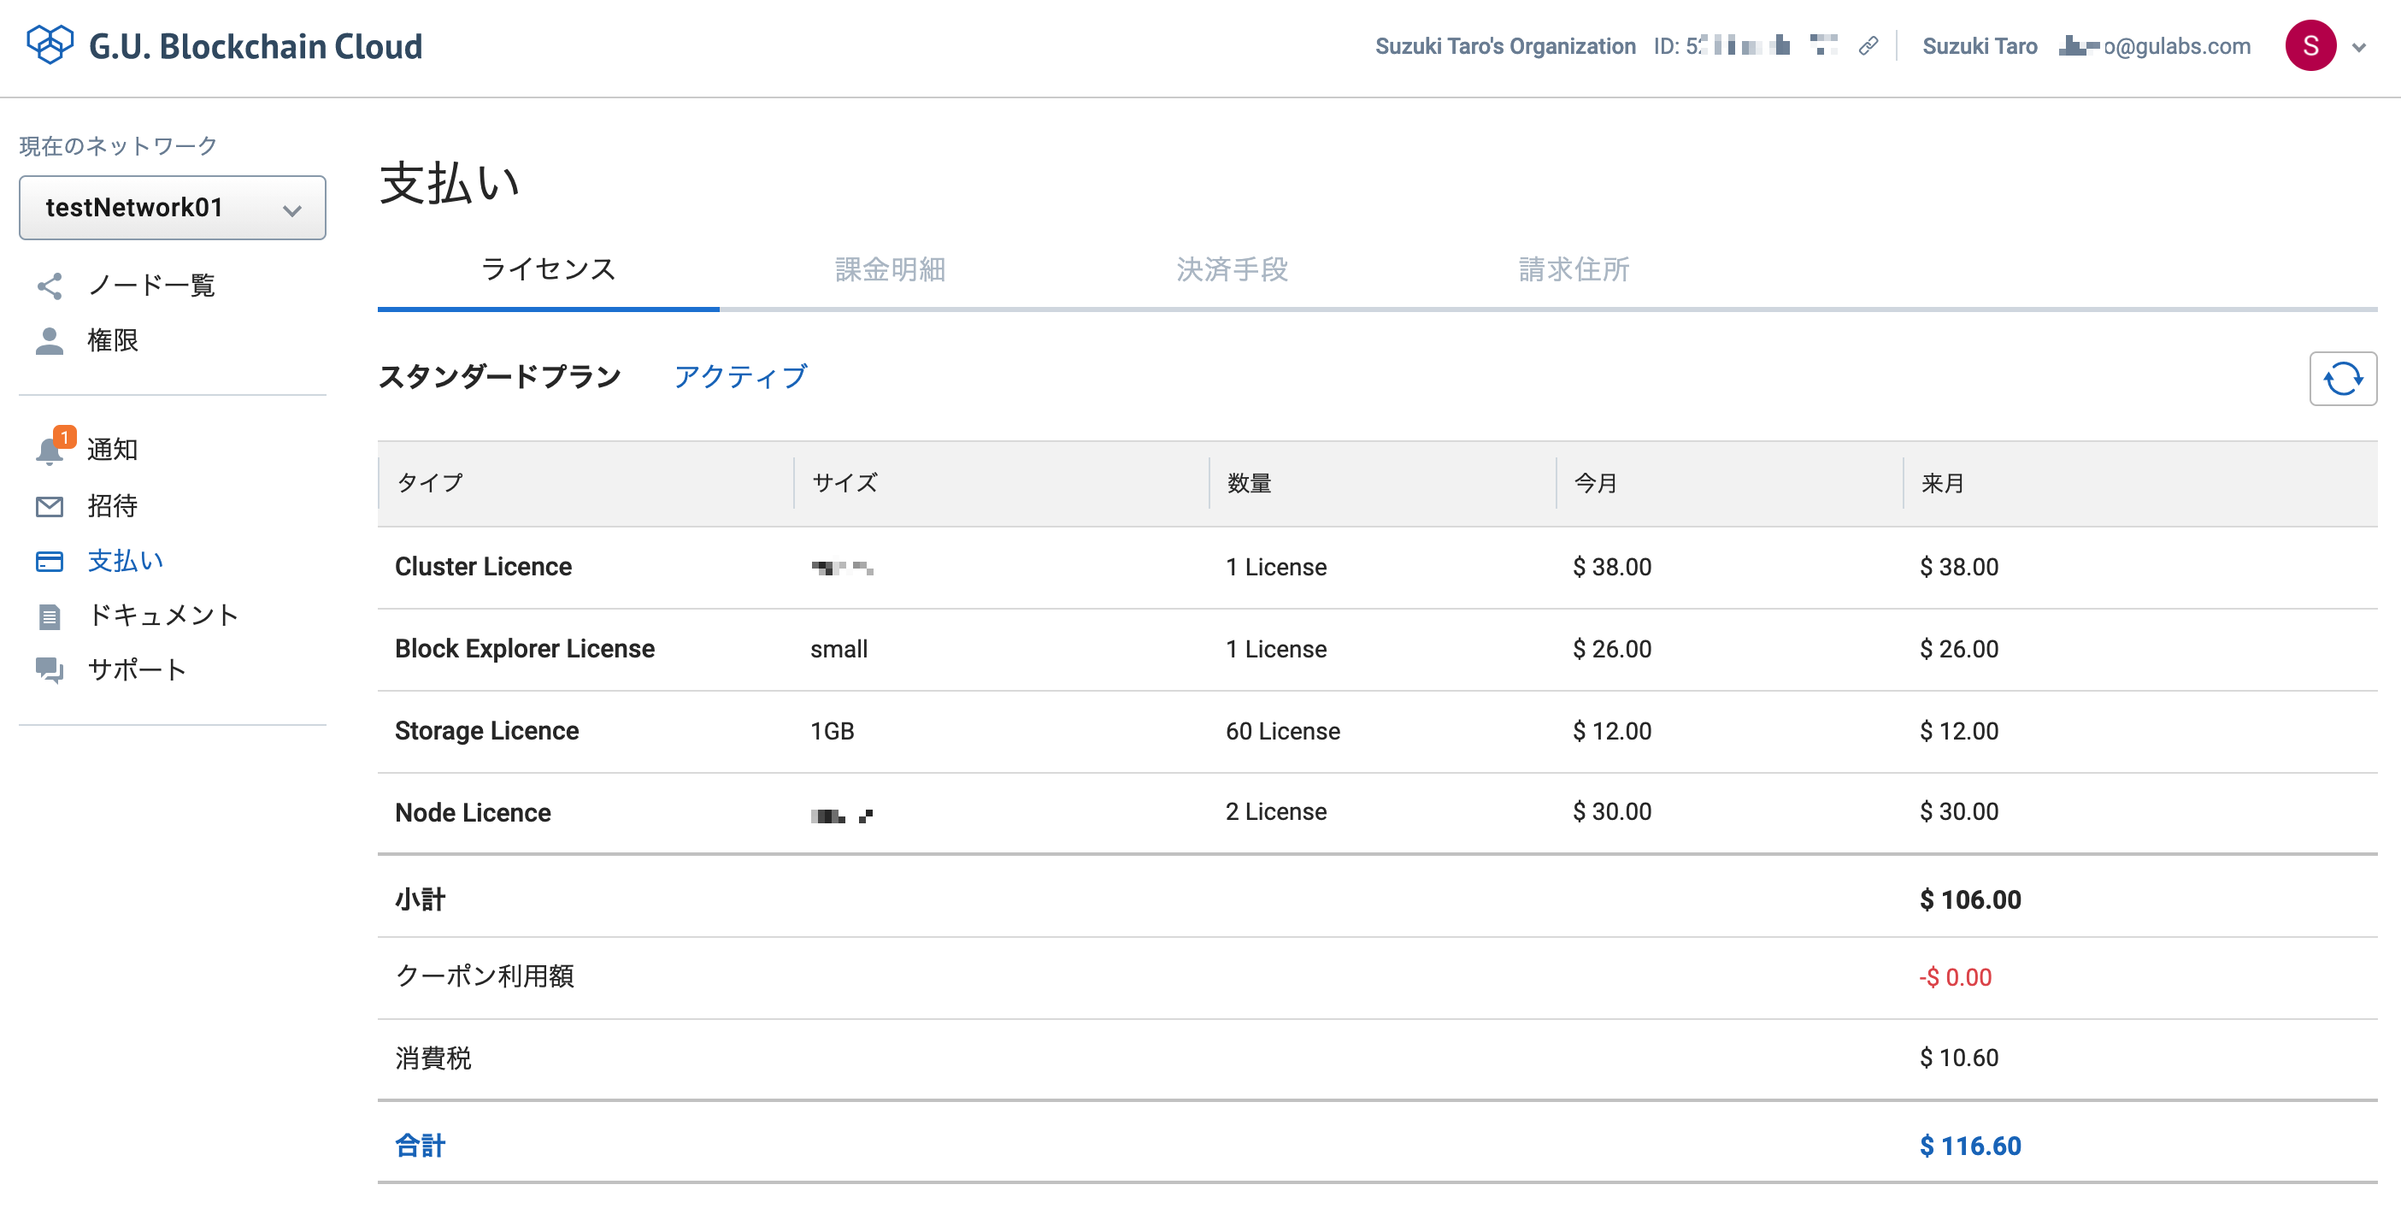Switch to the 請求住所 tab
2401x1220 pixels.
[x=1574, y=269]
